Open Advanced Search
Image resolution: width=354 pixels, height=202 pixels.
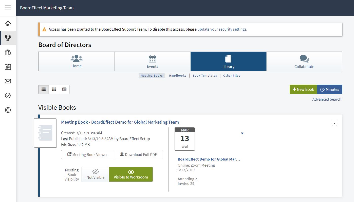[327, 99]
